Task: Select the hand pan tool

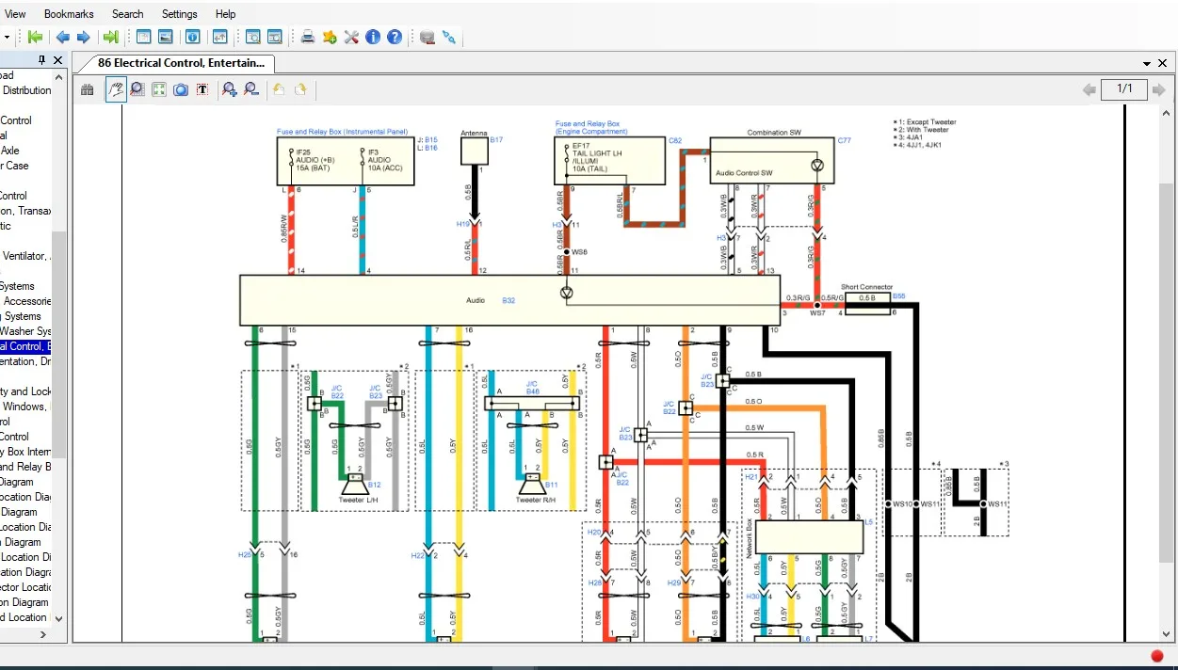Action: click(116, 89)
